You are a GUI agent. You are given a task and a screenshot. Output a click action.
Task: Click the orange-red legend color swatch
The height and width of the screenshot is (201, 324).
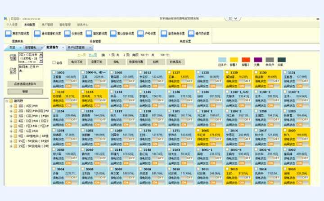pyautogui.click(x=246, y=59)
